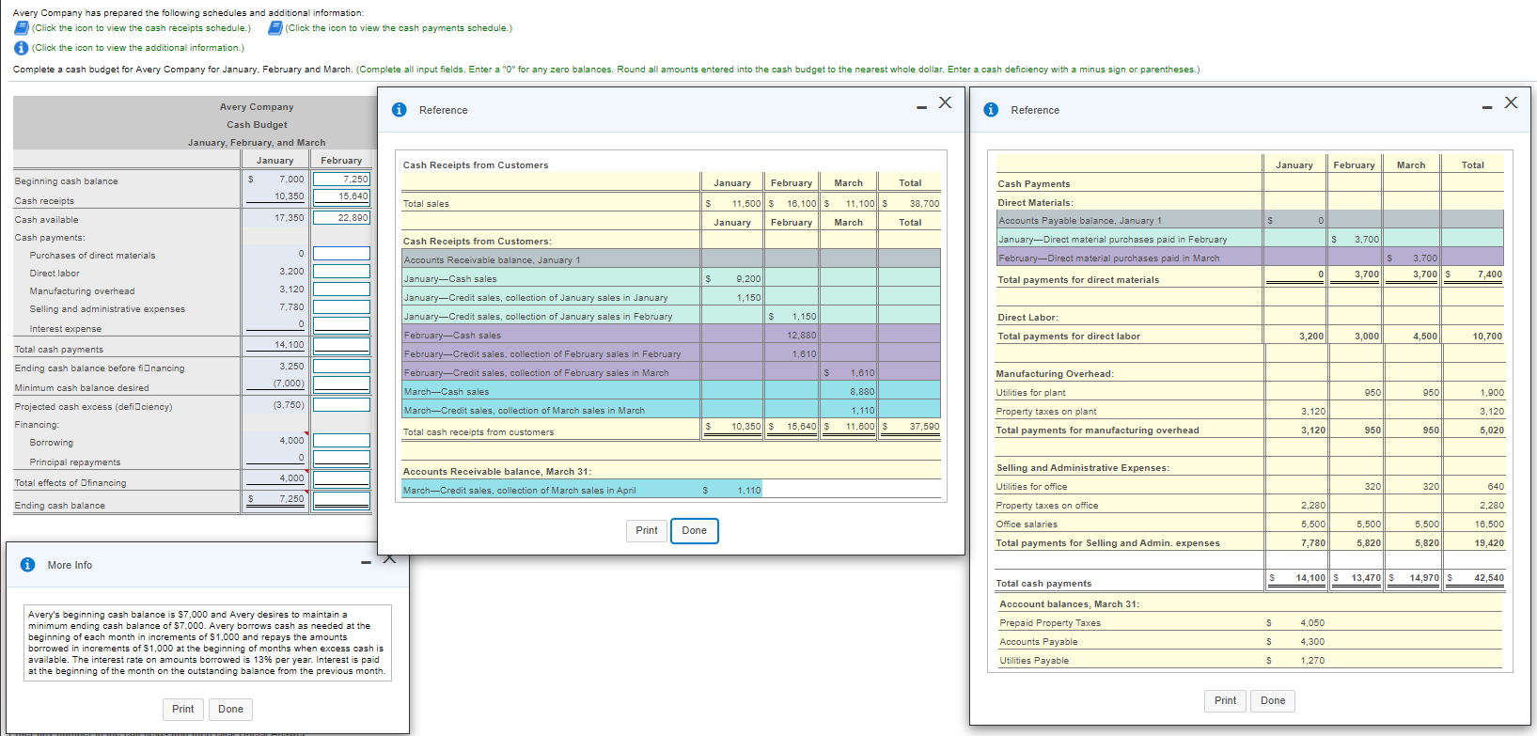Click the info icon in More Info window
Image resolution: width=1537 pixels, height=736 pixels.
27,565
